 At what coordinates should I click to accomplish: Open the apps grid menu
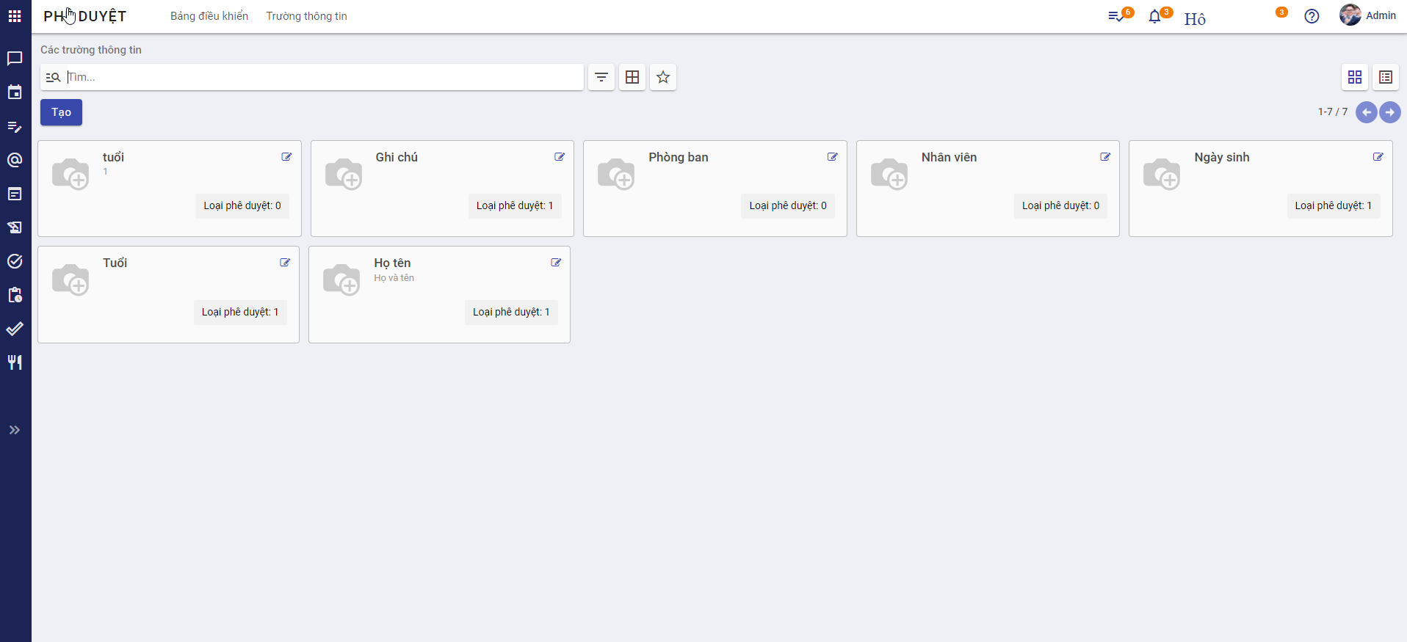point(15,16)
